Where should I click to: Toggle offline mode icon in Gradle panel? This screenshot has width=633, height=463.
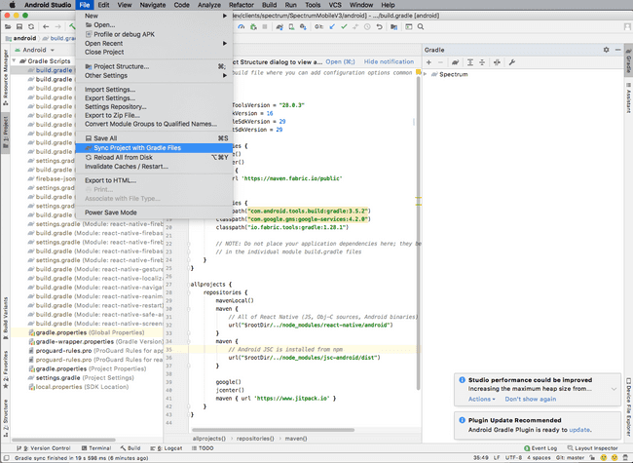pyautogui.click(x=497, y=62)
